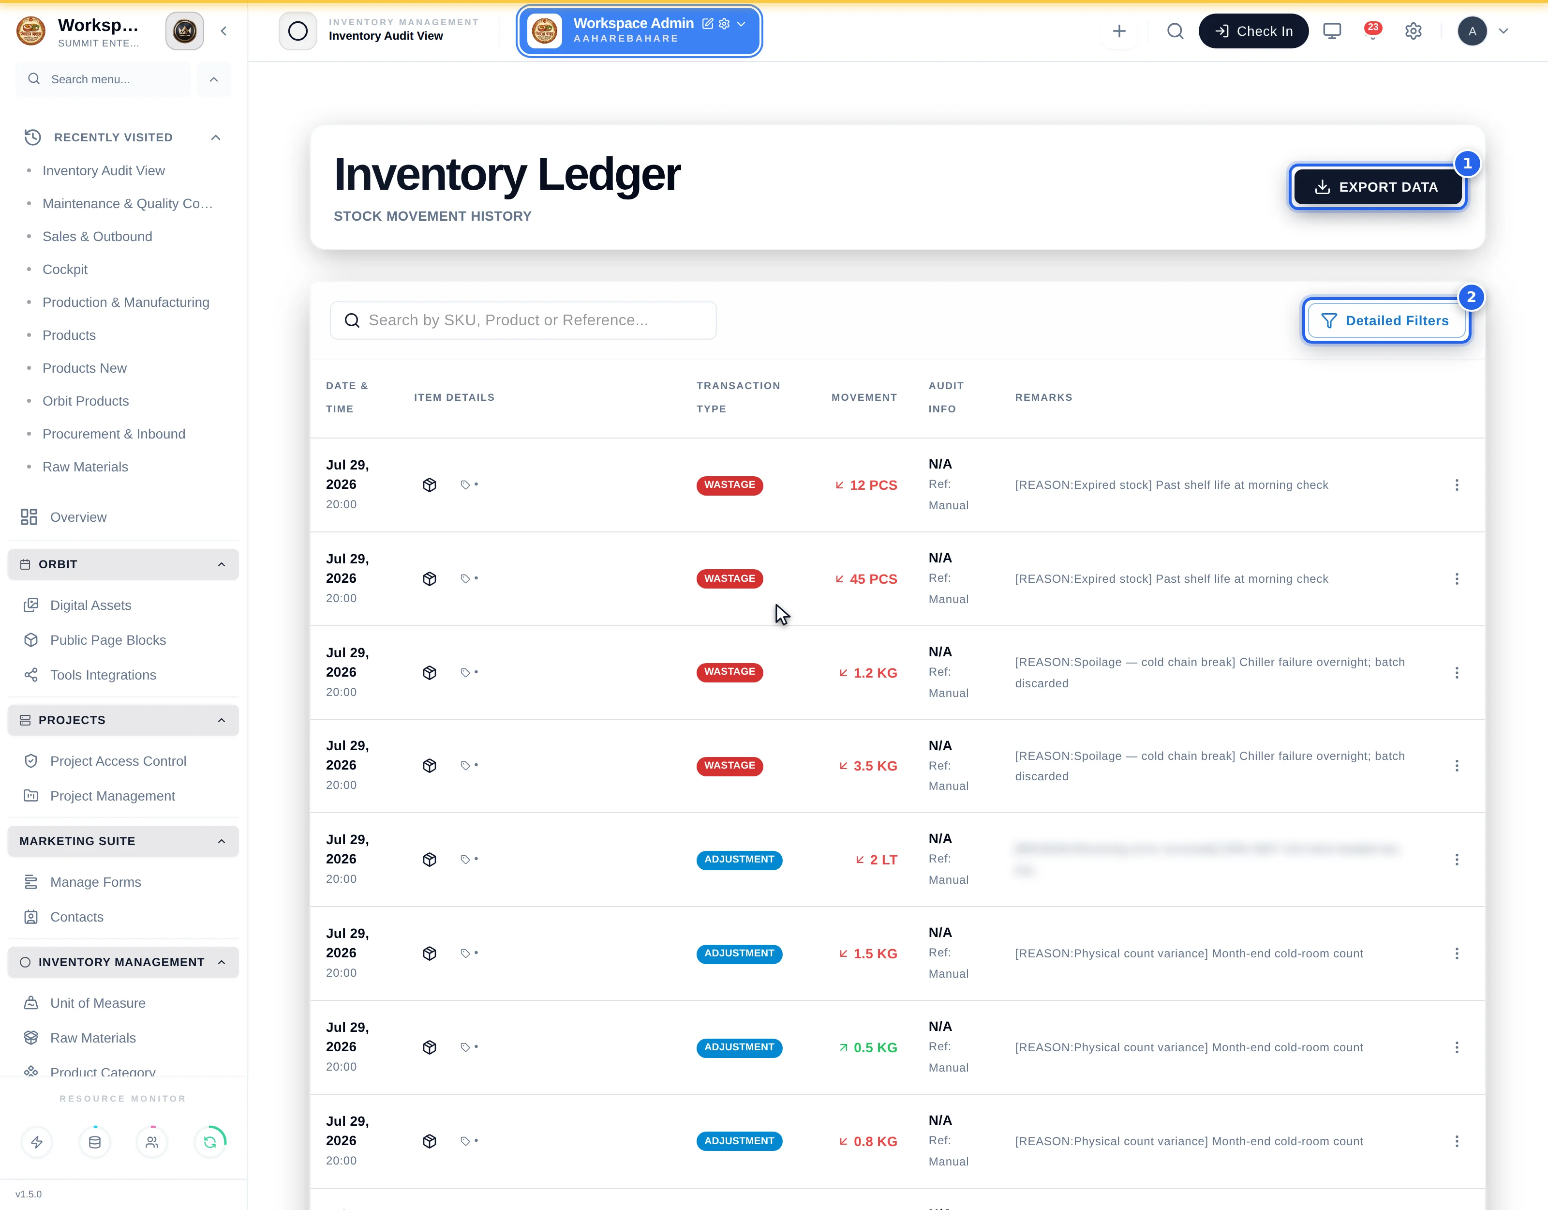The height and width of the screenshot is (1210, 1548).
Task: Click the monitor display icon in top bar
Action: pyautogui.click(x=1332, y=31)
